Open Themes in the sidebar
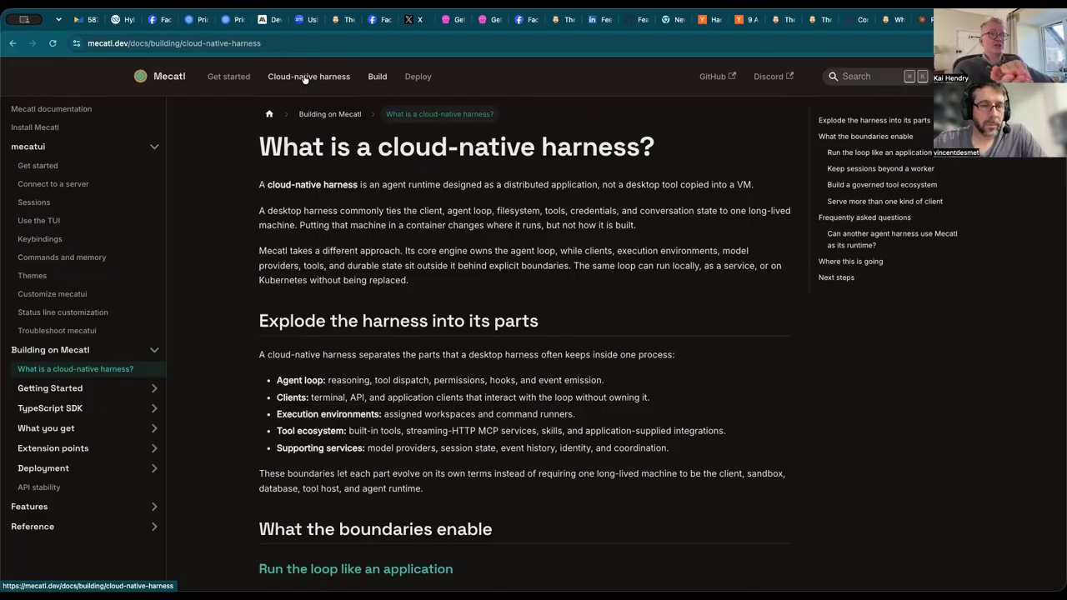 [x=33, y=276]
